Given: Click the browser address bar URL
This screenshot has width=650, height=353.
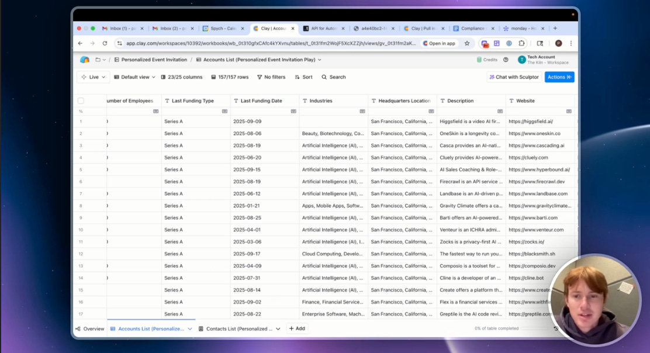Looking at the screenshot, I should click(271, 43).
